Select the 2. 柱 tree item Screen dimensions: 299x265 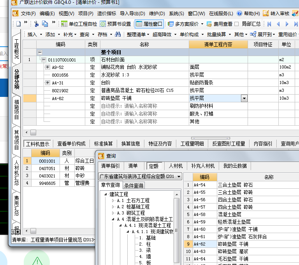145,244
